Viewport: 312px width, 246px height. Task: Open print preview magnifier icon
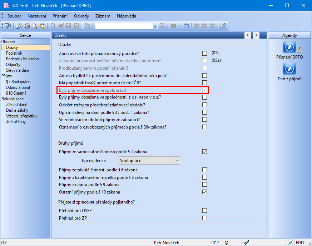coord(35,26)
